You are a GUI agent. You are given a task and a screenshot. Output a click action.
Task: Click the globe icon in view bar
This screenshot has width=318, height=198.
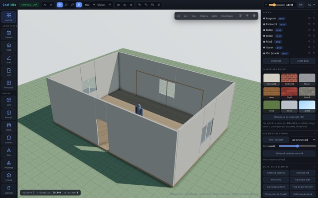pos(254,15)
